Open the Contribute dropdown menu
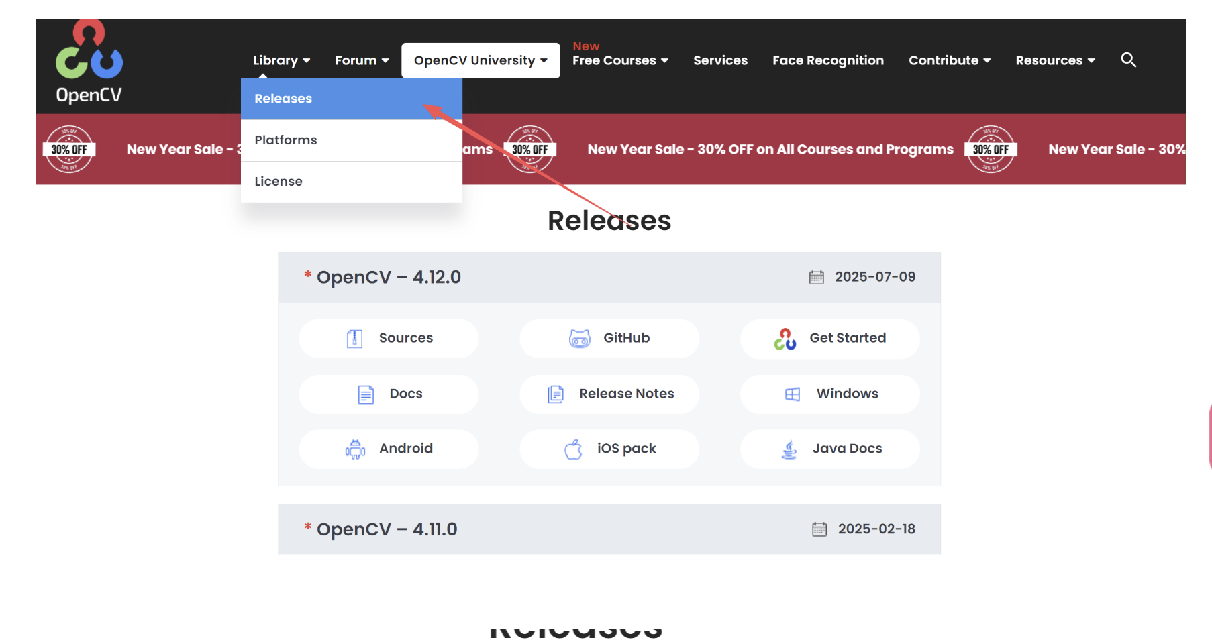 point(950,60)
